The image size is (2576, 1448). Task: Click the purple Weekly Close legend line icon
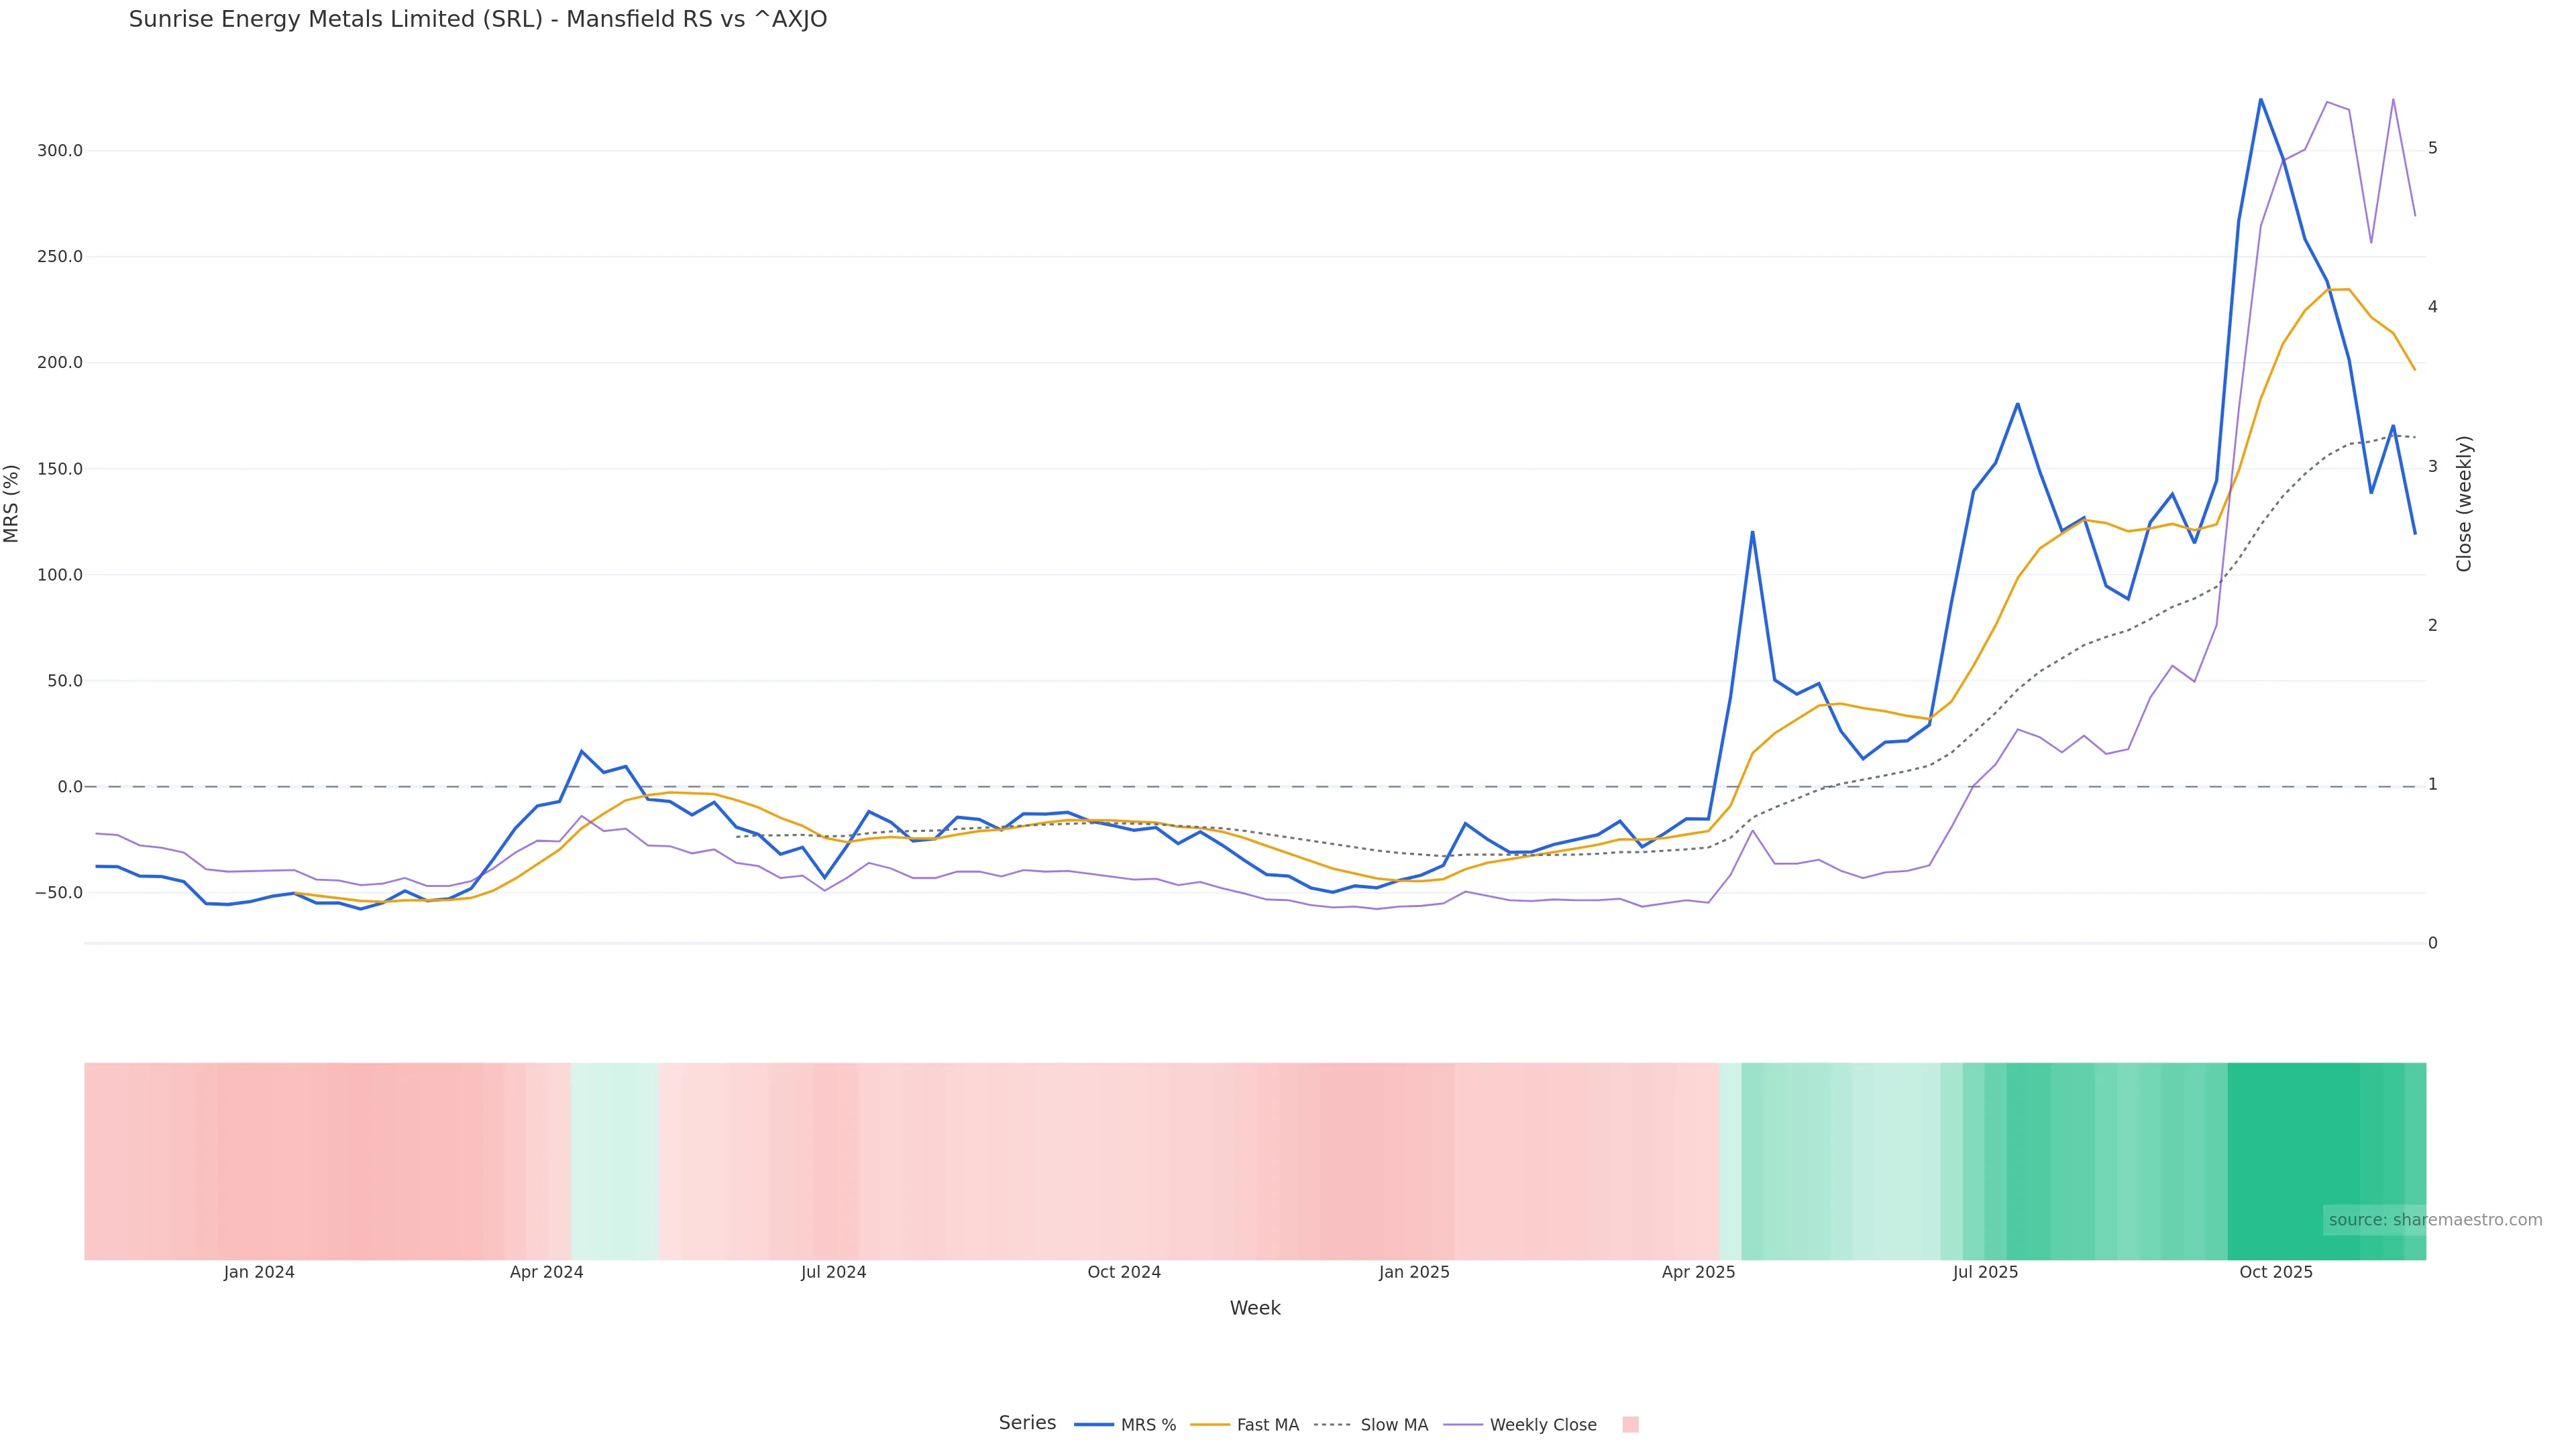[1463, 1425]
